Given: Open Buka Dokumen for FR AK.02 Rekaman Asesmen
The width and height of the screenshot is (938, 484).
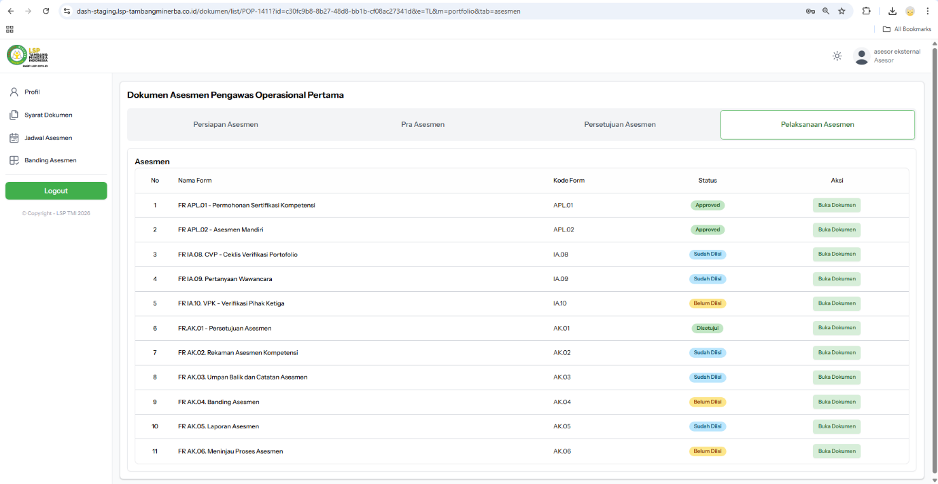Looking at the screenshot, I should coord(837,352).
